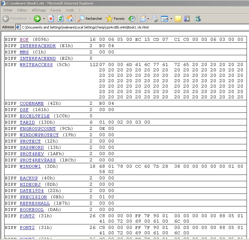The height and width of the screenshot is (240, 249).
Task: Expand the Forward button dropdown arrow
Action: pyautogui.click(x=44, y=19)
